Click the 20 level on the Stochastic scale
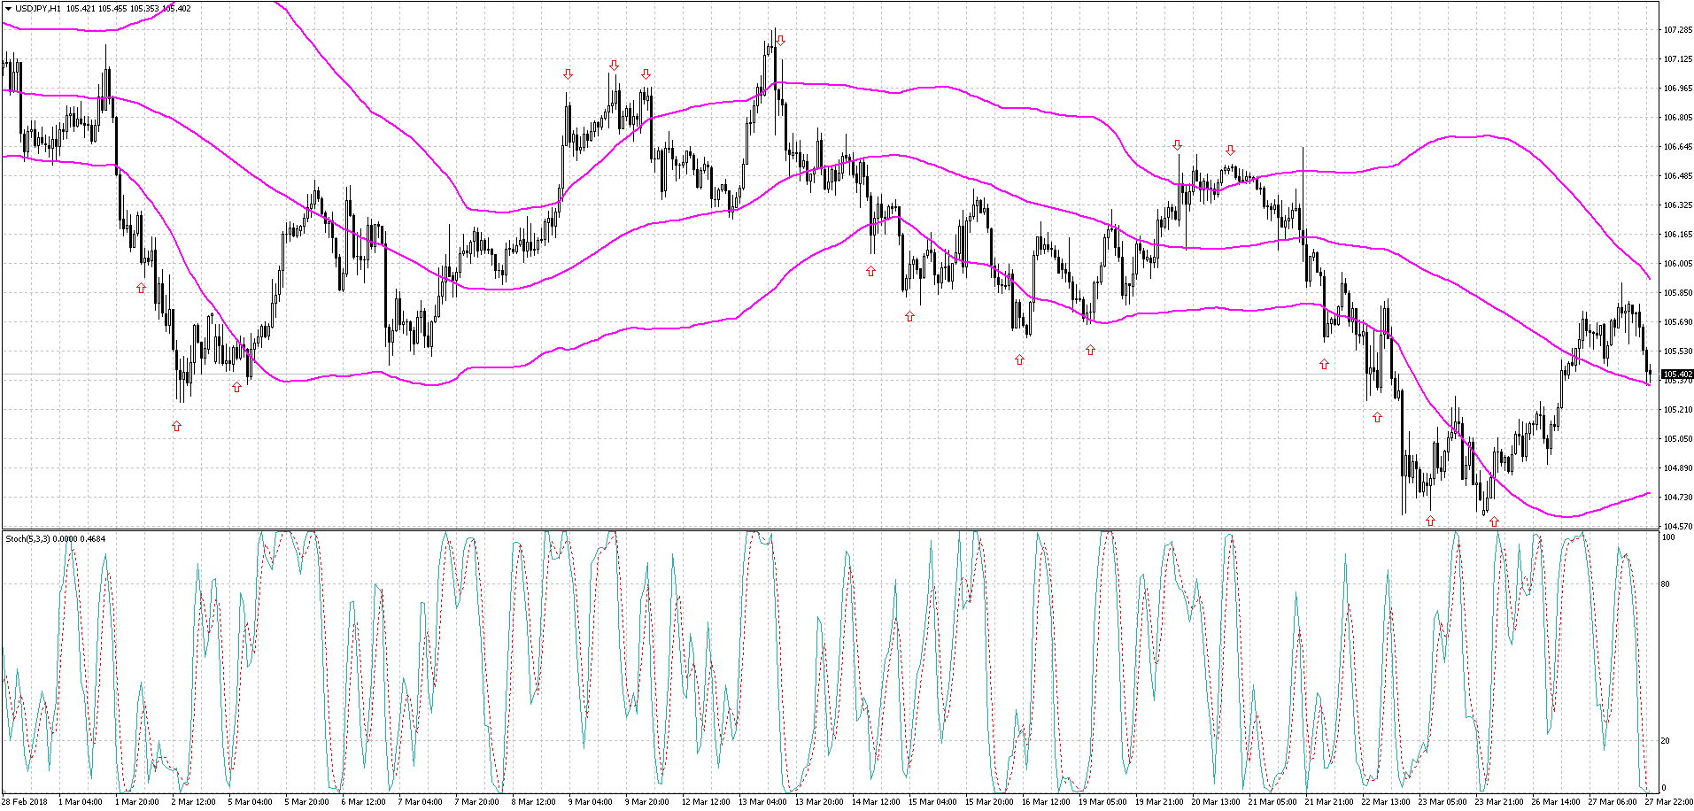This screenshot has height=811, width=1694. click(x=1666, y=741)
